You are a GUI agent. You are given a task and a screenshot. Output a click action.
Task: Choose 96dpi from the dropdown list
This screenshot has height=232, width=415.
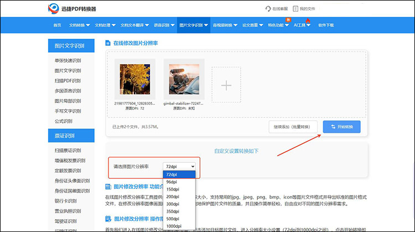[x=179, y=182]
